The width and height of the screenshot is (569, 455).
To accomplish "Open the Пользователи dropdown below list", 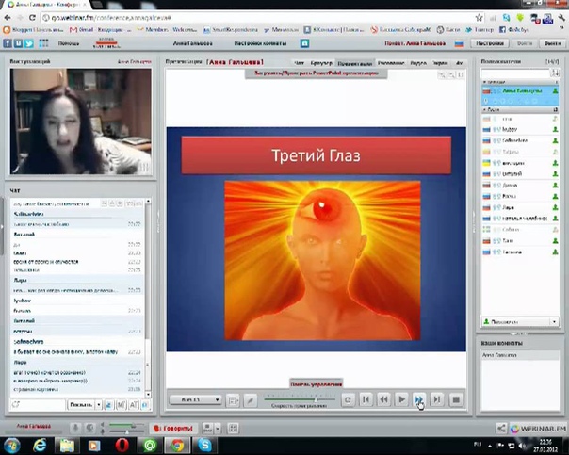I will click(520, 321).
